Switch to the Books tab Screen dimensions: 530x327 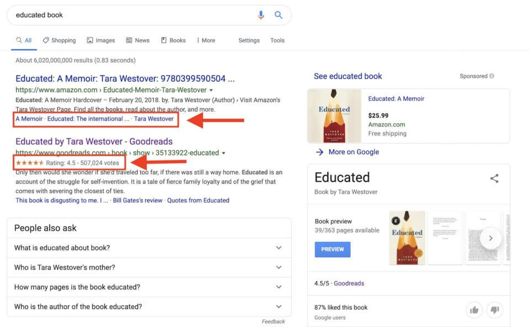(x=173, y=40)
